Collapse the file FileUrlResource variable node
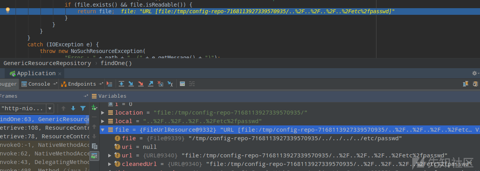The image size is (480, 171). (x=103, y=130)
